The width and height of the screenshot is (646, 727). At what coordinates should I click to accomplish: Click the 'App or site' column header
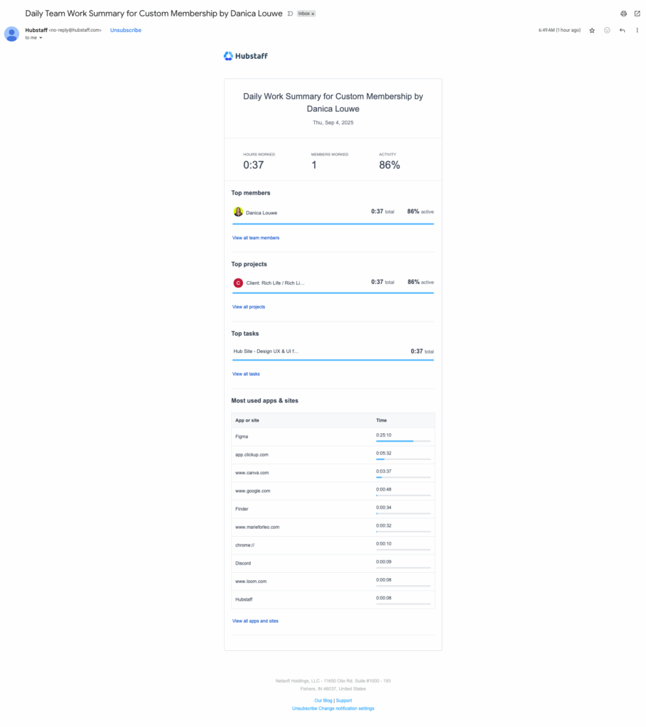(247, 420)
